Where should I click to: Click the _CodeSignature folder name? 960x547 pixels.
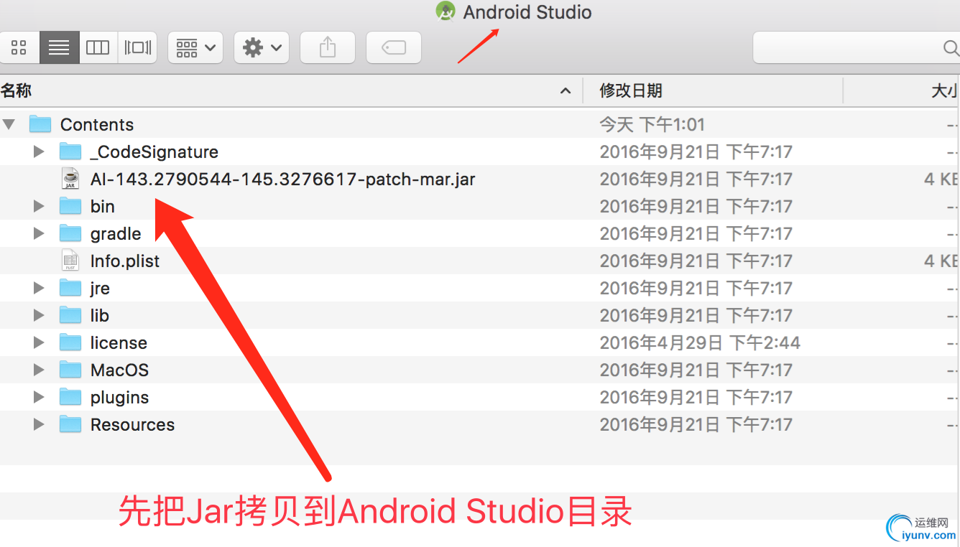154,152
